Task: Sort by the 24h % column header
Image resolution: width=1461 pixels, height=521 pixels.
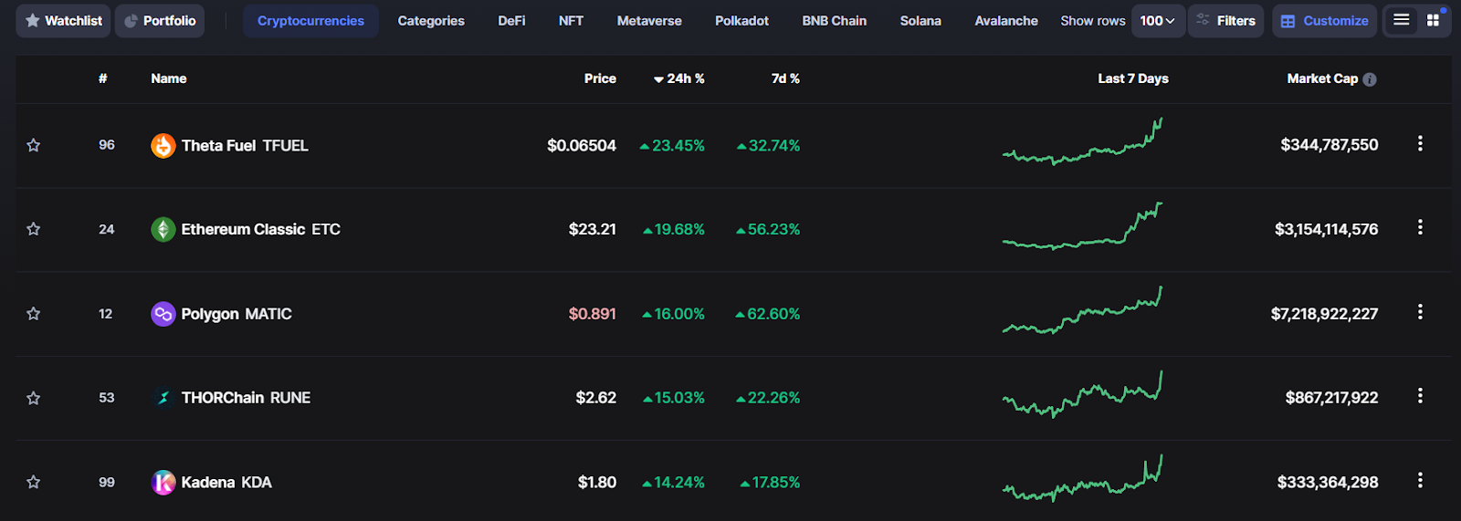Action: click(x=679, y=79)
